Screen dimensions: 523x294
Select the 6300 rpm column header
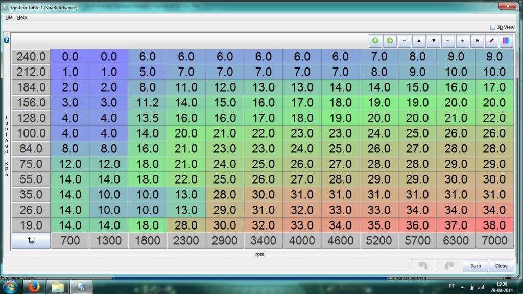click(456, 241)
